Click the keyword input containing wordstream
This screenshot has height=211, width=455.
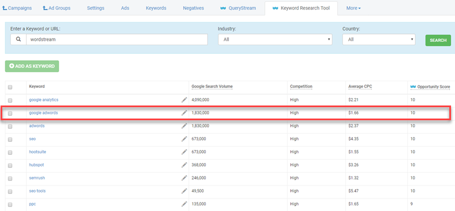click(117, 39)
